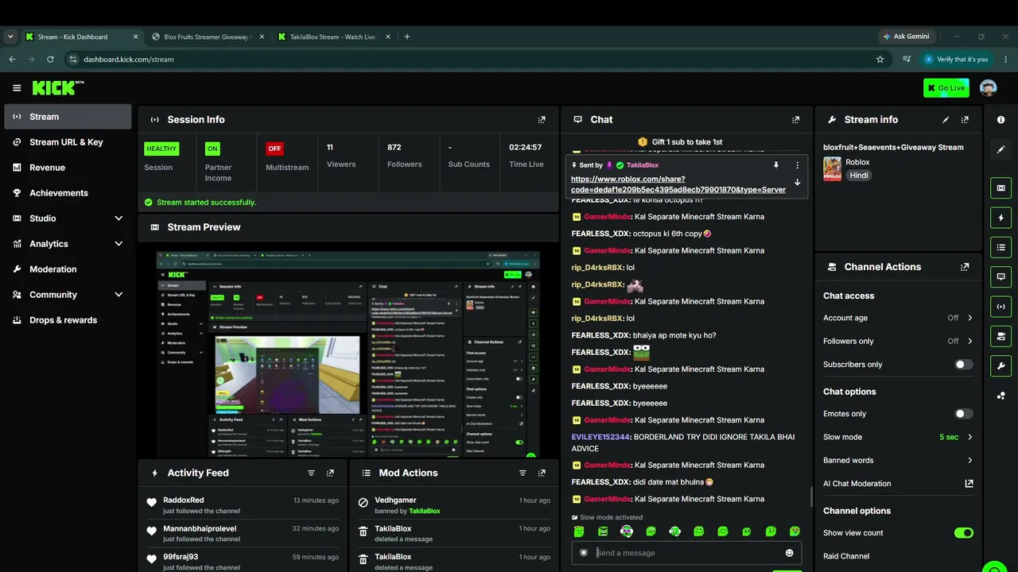1018x572 pixels.
Task: Toggle Subscribers only chat
Action: [x=963, y=365]
